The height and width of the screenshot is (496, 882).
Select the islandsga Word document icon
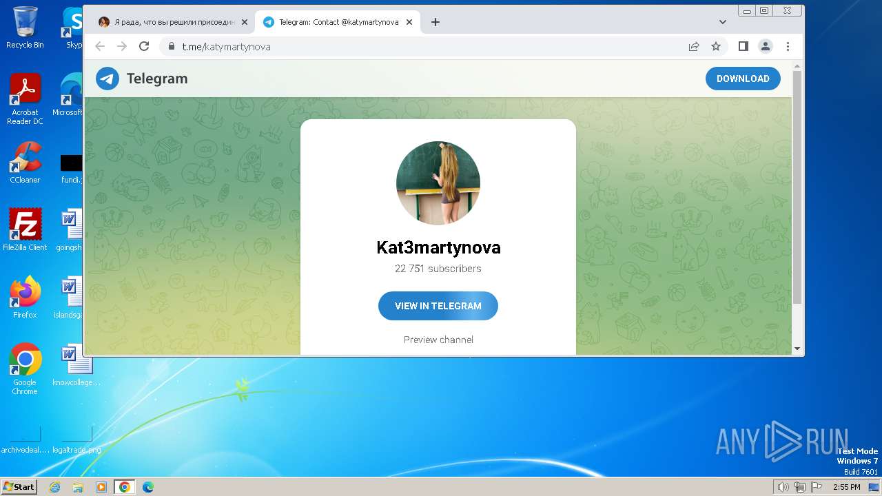click(x=69, y=298)
